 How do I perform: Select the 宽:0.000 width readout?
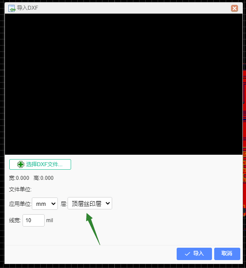pyautogui.click(x=19, y=178)
